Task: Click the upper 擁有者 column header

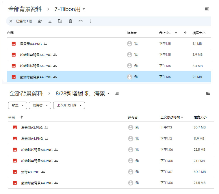Action: coord(131,33)
